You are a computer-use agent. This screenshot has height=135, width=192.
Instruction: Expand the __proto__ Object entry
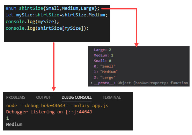pos(91,83)
